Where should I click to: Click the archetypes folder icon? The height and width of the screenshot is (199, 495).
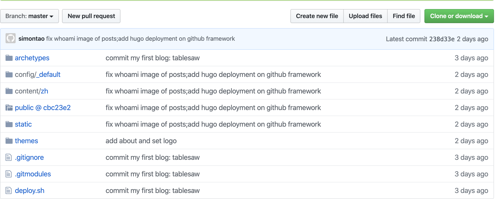click(x=9, y=58)
